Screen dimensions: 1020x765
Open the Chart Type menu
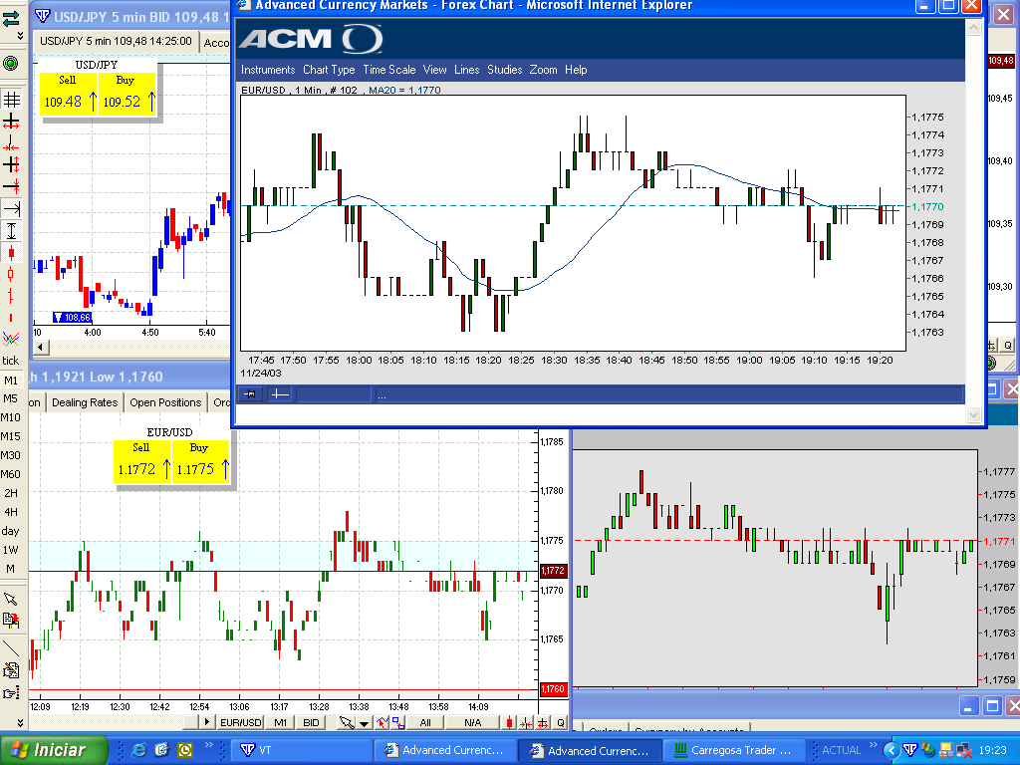click(329, 70)
